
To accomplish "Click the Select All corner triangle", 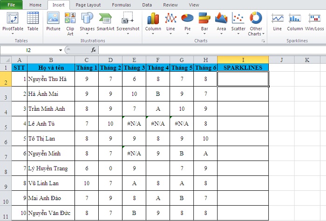I will 7,60.
